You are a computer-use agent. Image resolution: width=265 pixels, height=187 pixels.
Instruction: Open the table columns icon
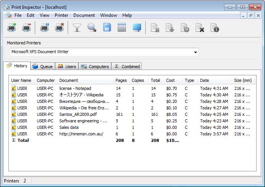tap(122, 28)
